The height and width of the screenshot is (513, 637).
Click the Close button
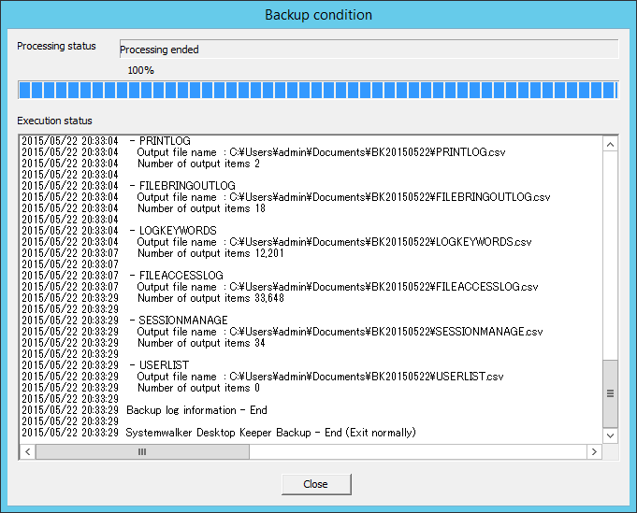(x=316, y=484)
